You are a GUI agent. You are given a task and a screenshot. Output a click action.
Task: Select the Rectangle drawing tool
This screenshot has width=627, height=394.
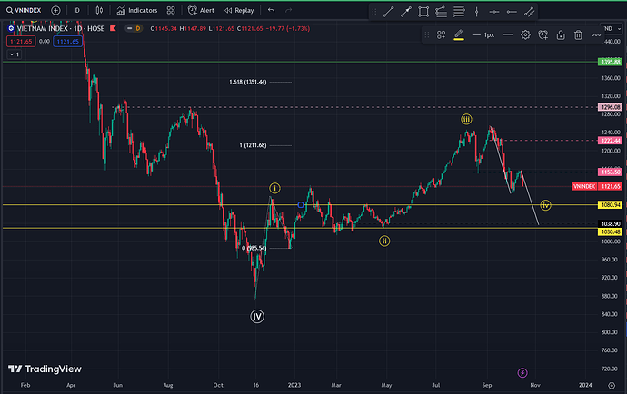click(x=423, y=12)
